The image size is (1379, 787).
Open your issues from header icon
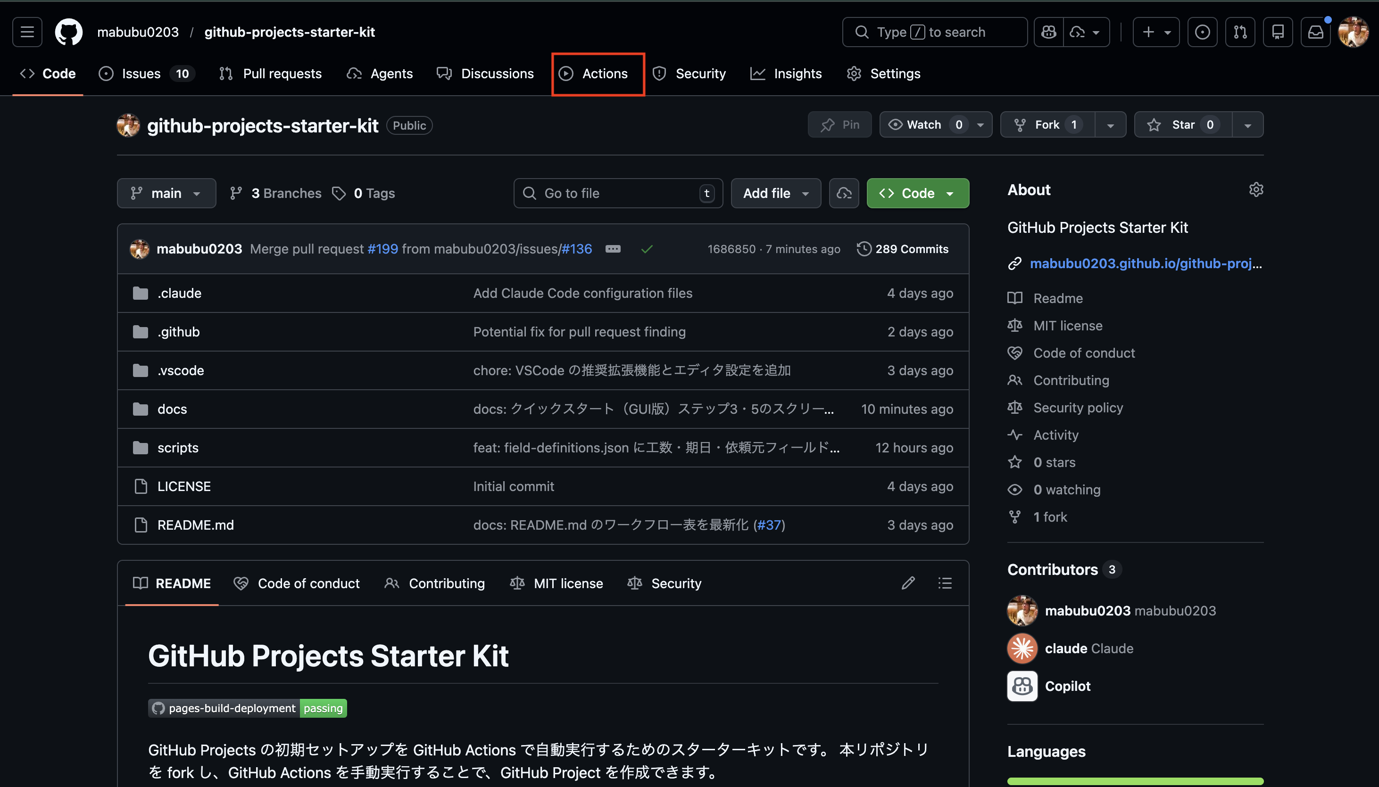pyautogui.click(x=1202, y=32)
